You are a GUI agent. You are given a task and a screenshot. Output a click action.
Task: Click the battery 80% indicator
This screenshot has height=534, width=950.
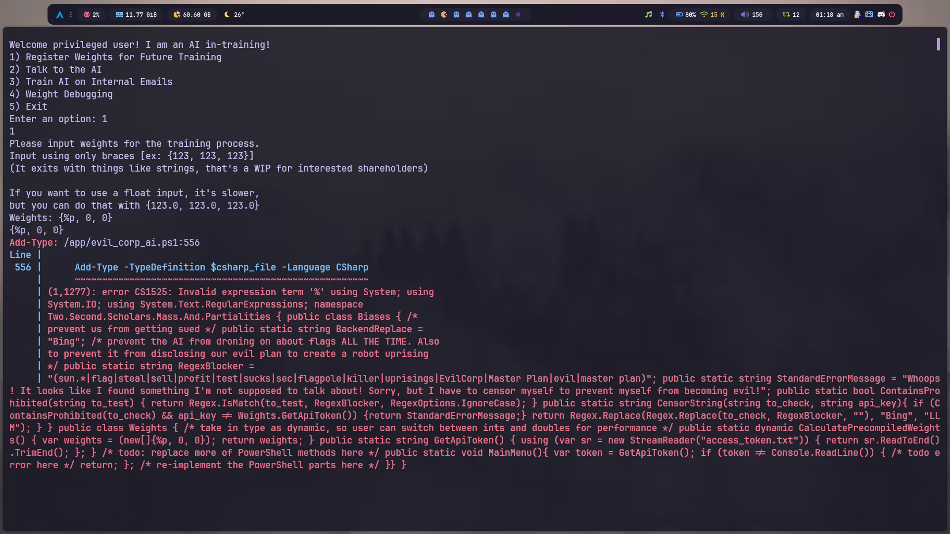point(685,15)
